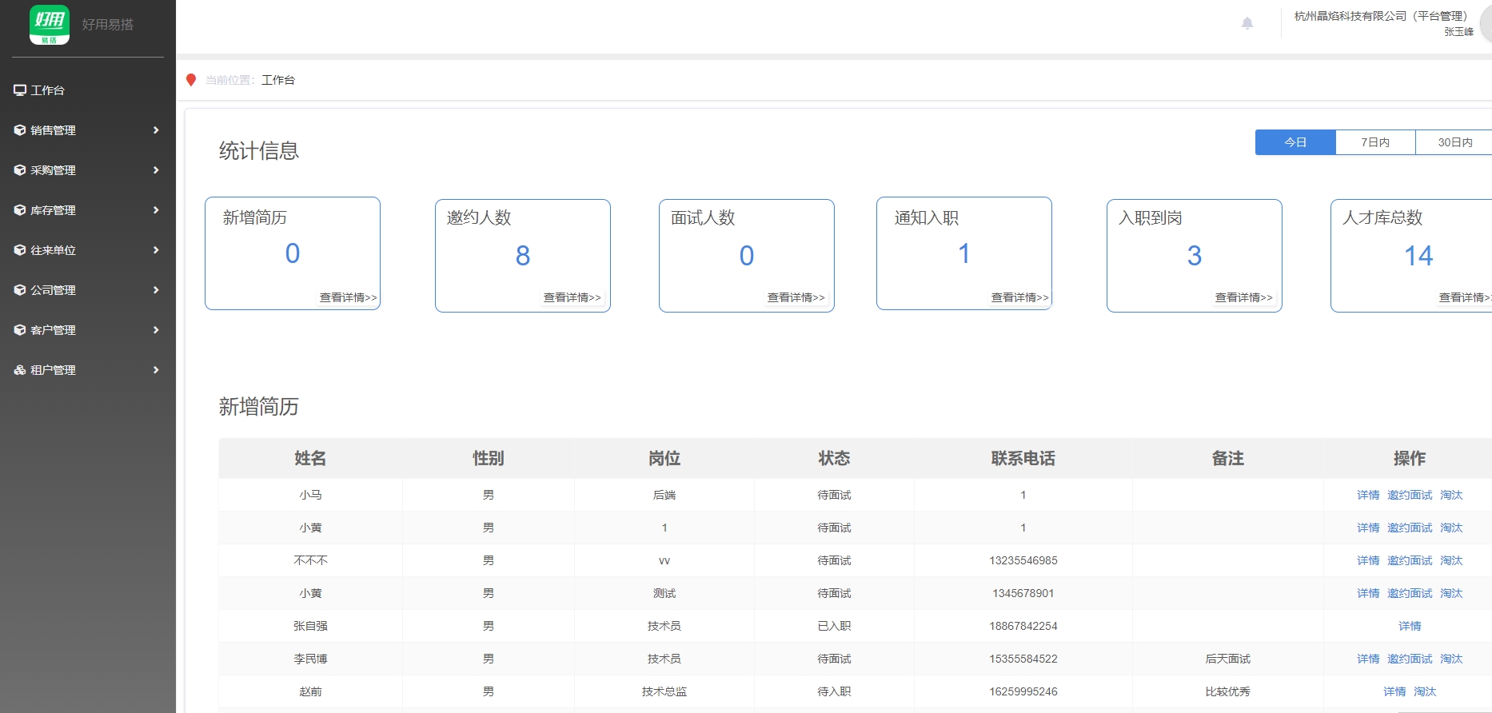Open the 库存管理 sidebar menu label
This screenshot has width=1492, height=713.
click(x=53, y=210)
